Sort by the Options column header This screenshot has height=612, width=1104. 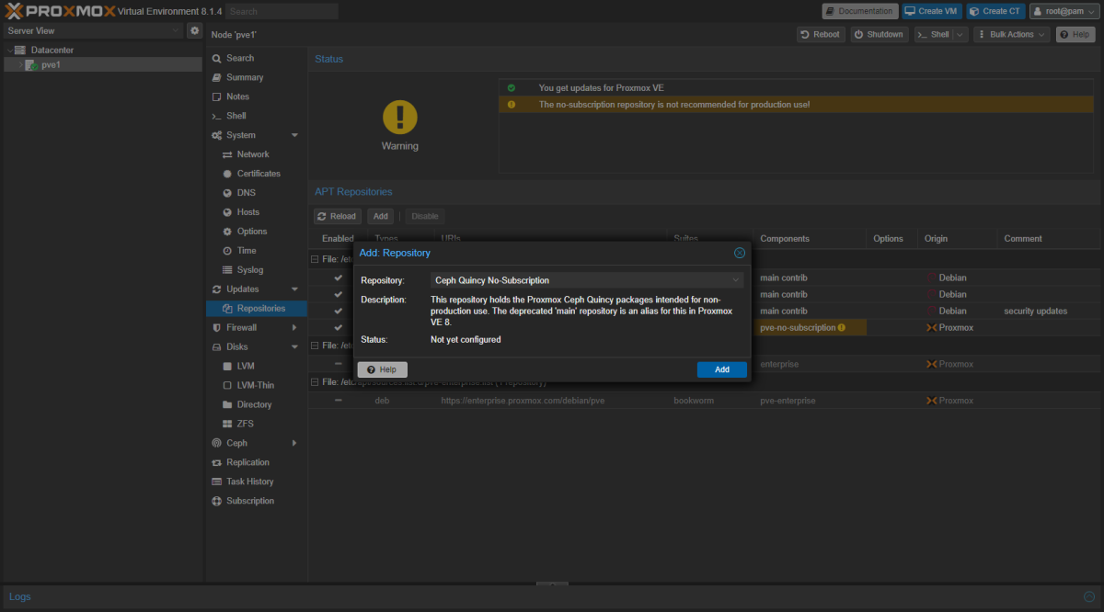click(892, 239)
